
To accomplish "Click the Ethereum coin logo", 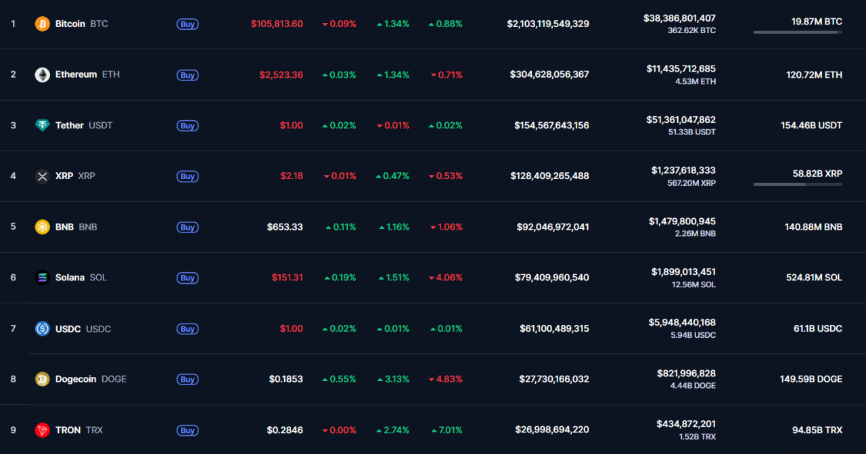I will point(43,74).
